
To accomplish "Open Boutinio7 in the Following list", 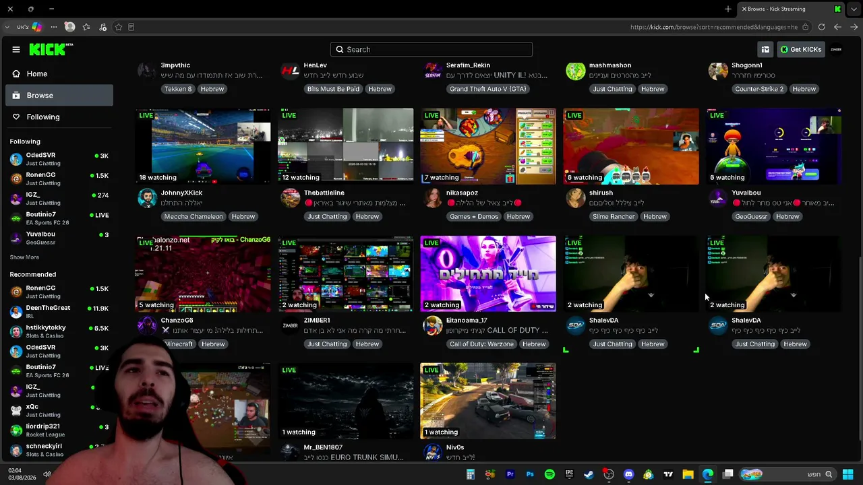I will click(x=59, y=218).
